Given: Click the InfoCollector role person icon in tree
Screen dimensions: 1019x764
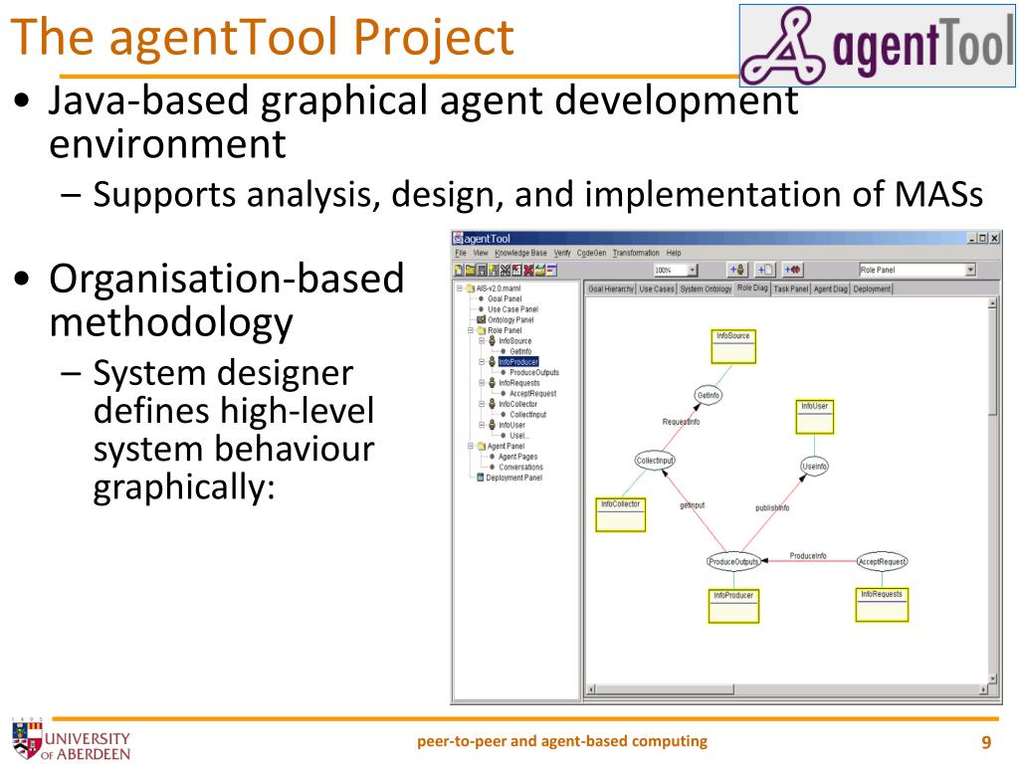Looking at the screenshot, I should click(x=492, y=404).
